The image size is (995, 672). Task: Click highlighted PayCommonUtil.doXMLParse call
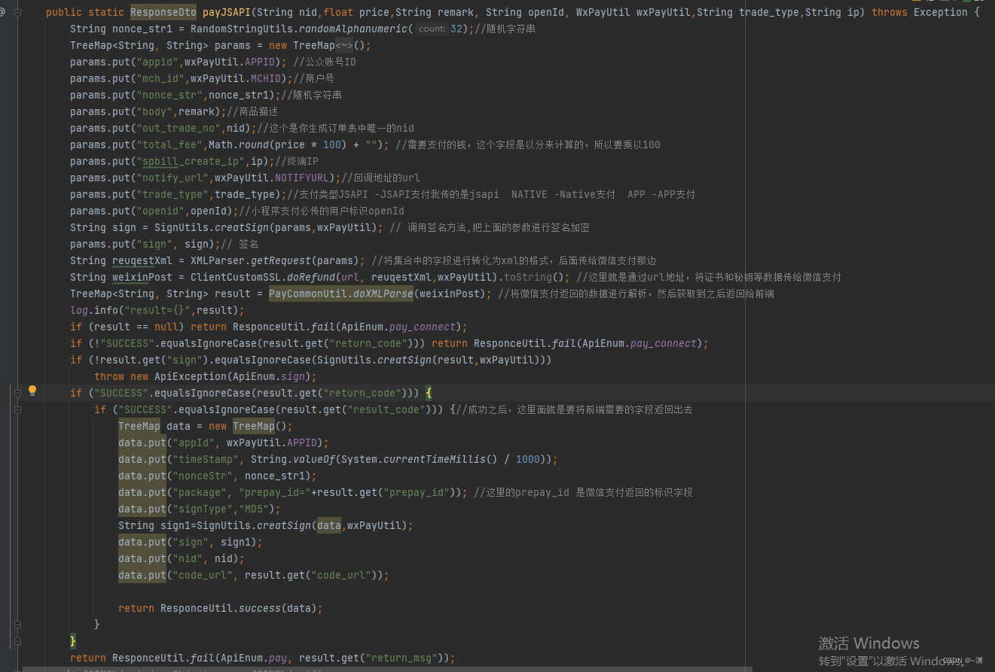[341, 294]
